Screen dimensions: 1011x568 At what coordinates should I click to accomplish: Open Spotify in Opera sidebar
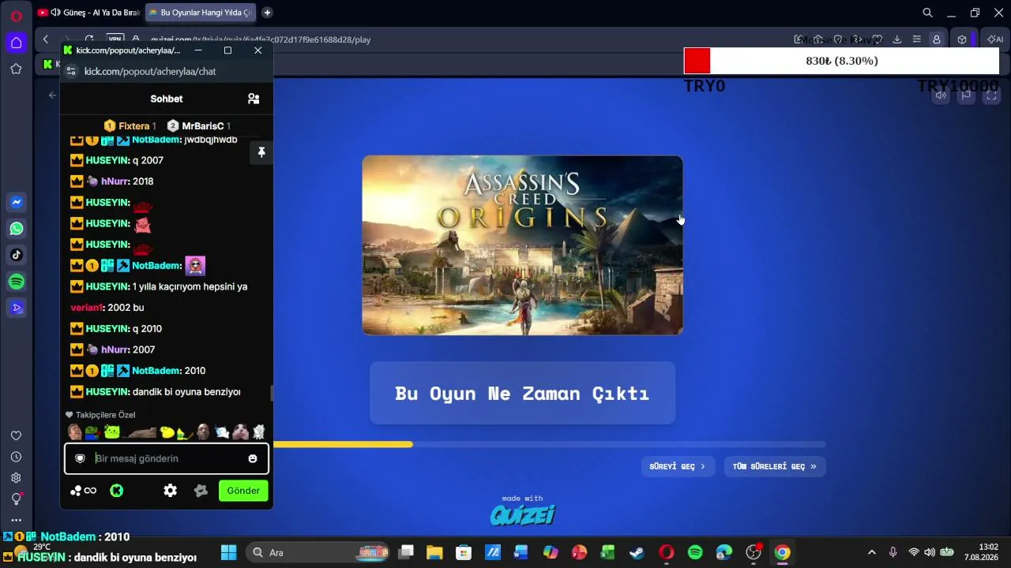click(x=16, y=282)
